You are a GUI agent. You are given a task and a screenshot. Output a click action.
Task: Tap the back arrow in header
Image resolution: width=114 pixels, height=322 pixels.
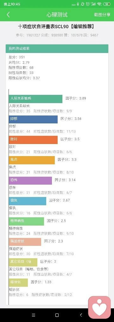point(8,15)
